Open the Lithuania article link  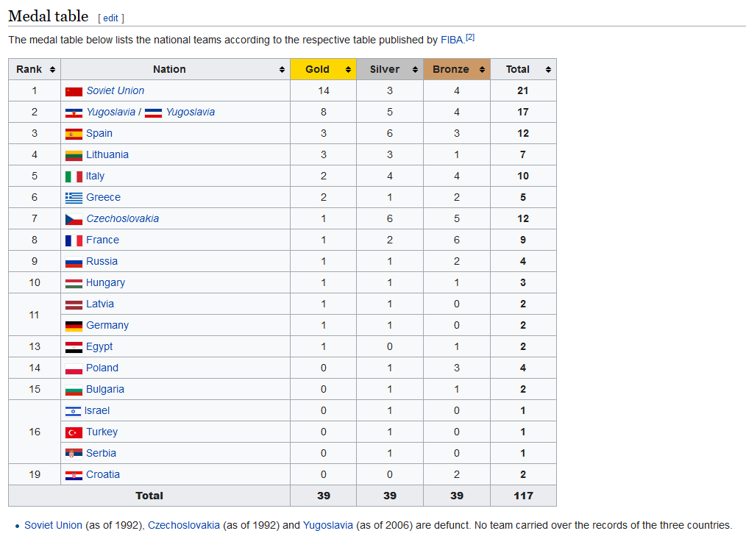pos(107,155)
